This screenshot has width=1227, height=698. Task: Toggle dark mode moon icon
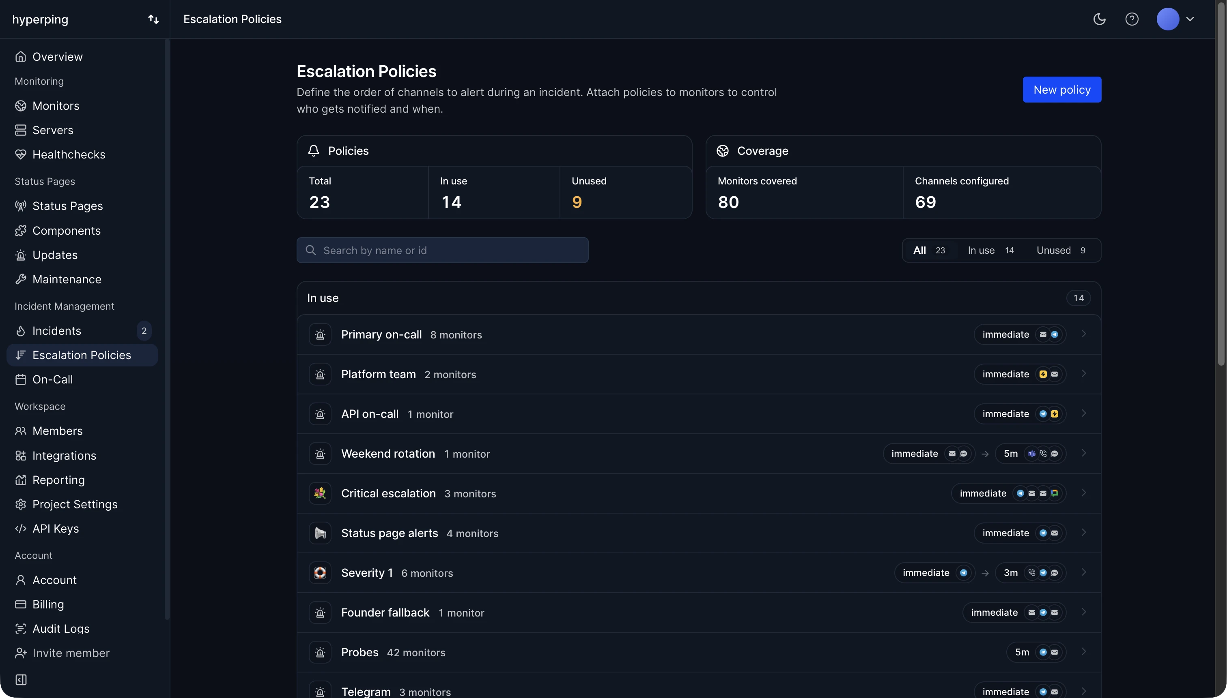[1099, 19]
